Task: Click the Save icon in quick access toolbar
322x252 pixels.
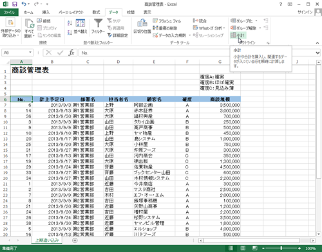Action: 15,4
